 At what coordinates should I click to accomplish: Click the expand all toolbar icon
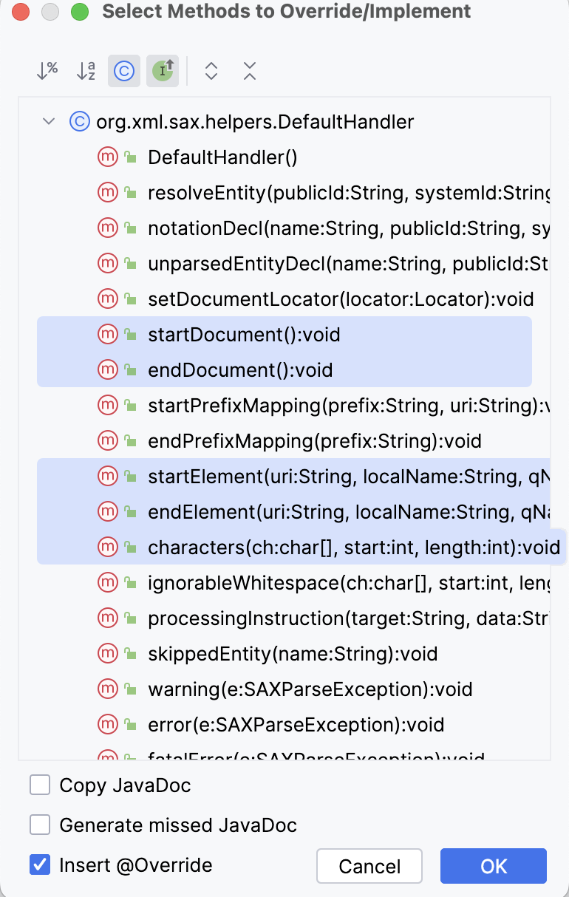click(x=211, y=70)
